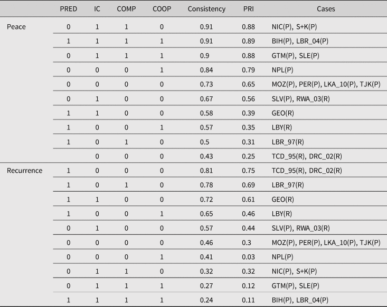Image resolution: width=387 pixels, height=307 pixels.
Task: Click the Peace row group label
Action: (x=16, y=26)
